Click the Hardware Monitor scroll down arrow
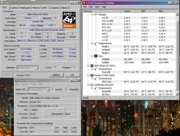The image size is (180, 136). click(177, 94)
